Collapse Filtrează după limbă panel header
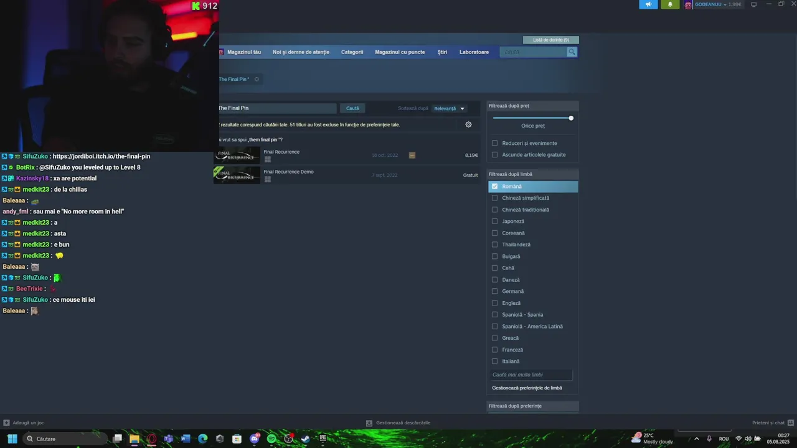Screen dimensions: 797x448 533,174
